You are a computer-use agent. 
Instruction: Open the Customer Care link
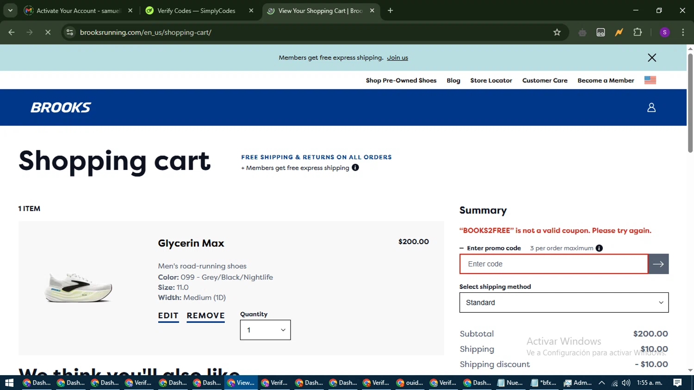point(545,80)
